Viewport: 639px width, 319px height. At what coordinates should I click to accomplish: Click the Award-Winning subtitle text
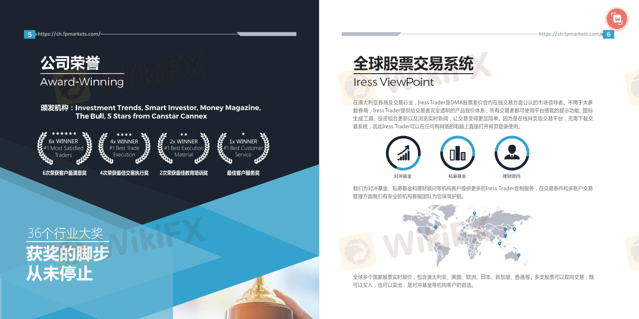82,82
